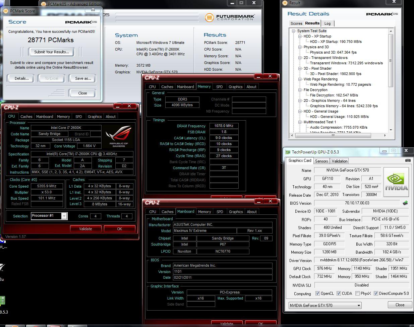
Task: Open the Validation tab in GPU-Z
Action: [340, 161]
